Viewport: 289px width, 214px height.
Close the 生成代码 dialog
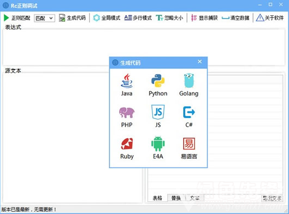199,62
